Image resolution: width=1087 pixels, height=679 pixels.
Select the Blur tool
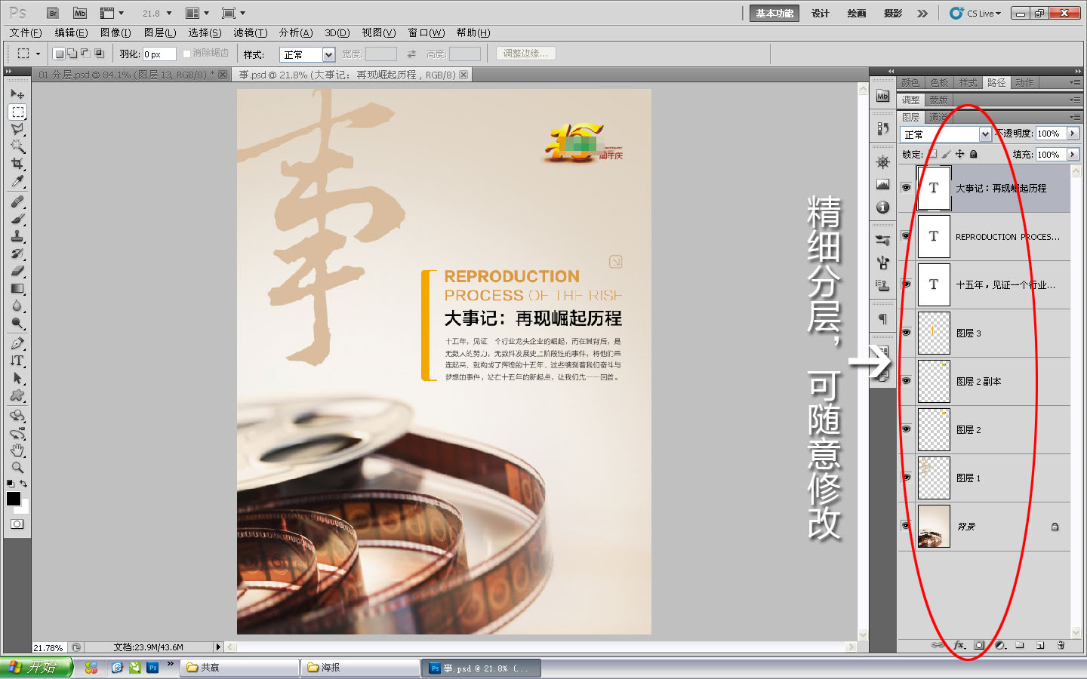pyautogui.click(x=17, y=306)
